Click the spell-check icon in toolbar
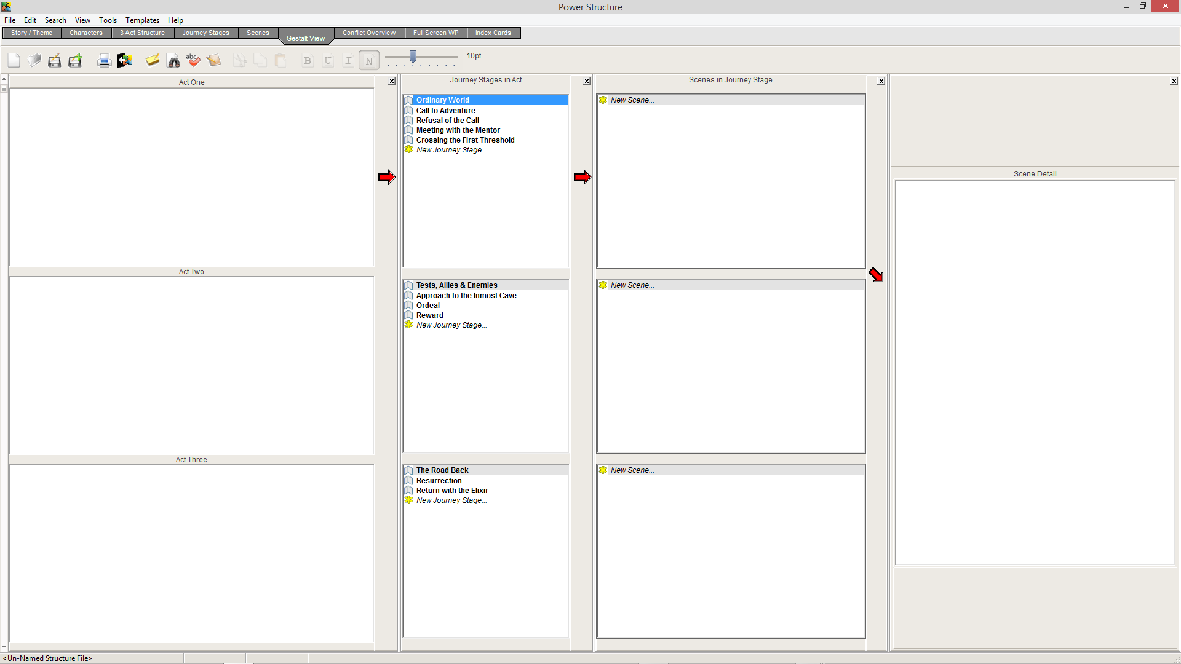This screenshot has height=664, width=1181. (x=193, y=59)
